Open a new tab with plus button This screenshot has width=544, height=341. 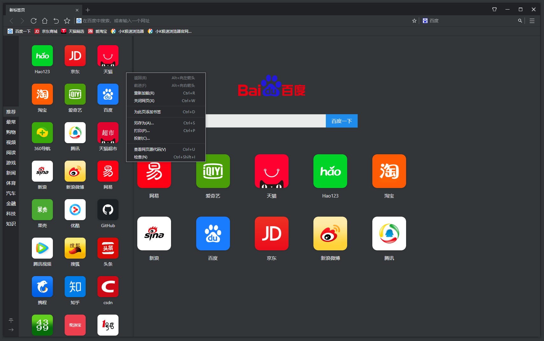(x=88, y=10)
